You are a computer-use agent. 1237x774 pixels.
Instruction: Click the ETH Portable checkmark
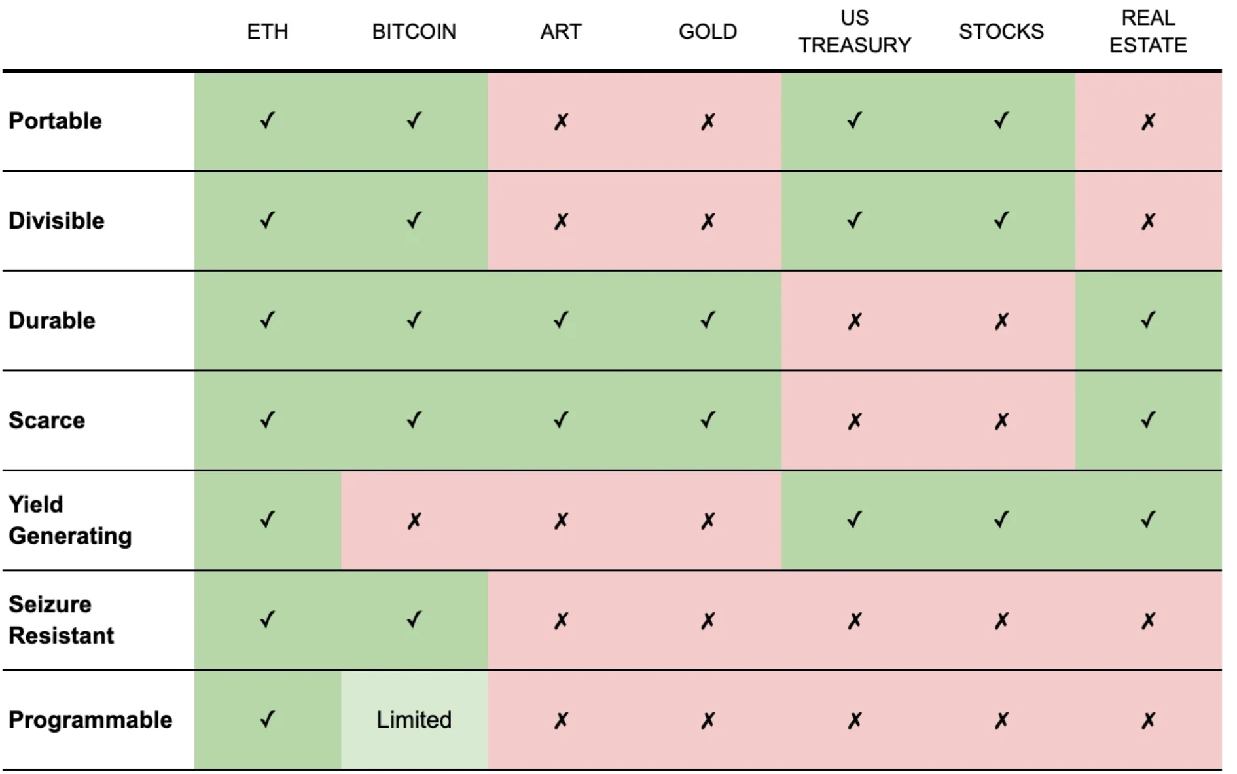click(x=267, y=121)
